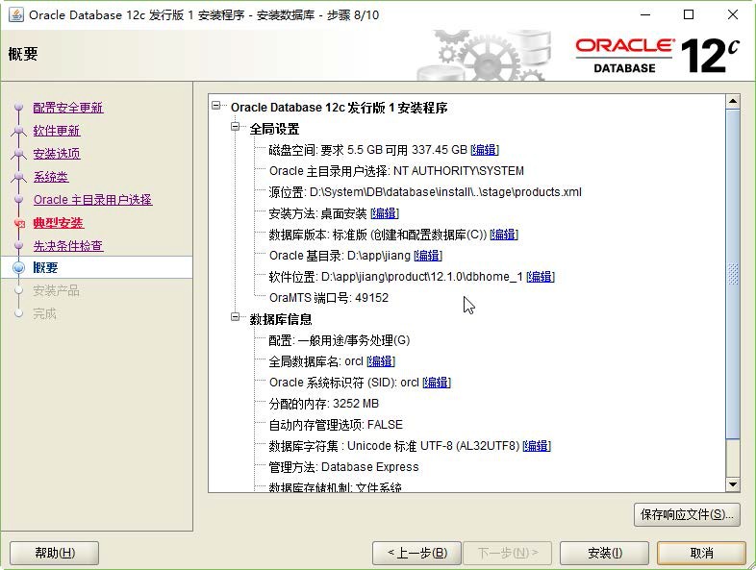Edit the Oracle 基目录 path

click(428, 256)
